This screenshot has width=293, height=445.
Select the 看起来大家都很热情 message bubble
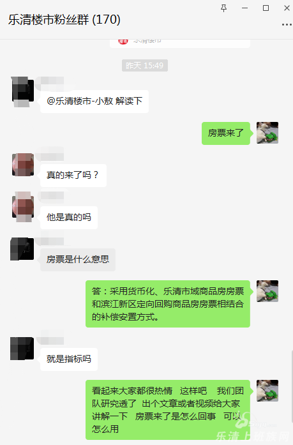click(x=168, y=410)
